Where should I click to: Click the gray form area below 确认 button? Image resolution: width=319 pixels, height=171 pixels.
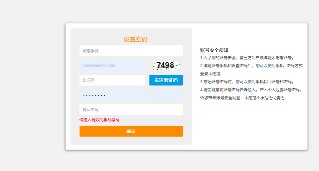[x=131, y=141]
